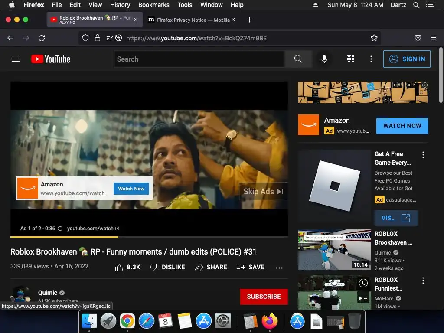Viewport: 444px width, 333px height.
Task: Open options for the Get A Free Game ad
Action: click(423, 155)
